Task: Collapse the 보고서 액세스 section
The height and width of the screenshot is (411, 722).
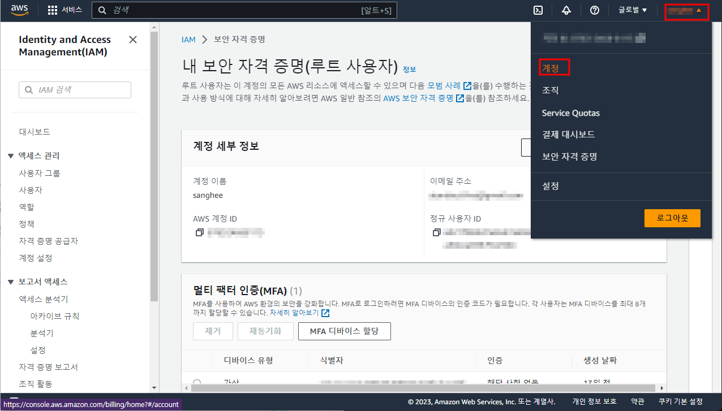Action: pyautogui.click(x=11, y=282)
